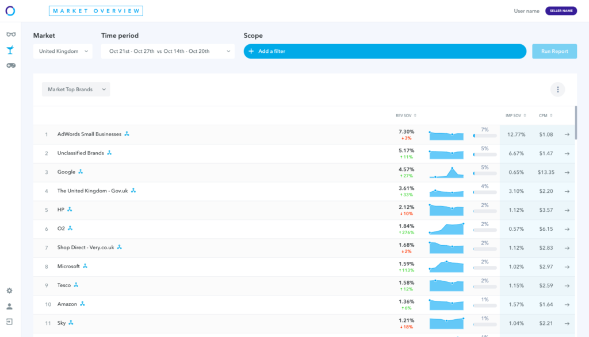Screen dimensions: 589x337
Task: Select Shop Direct - Very.co.uk row name
Action: 86,247
